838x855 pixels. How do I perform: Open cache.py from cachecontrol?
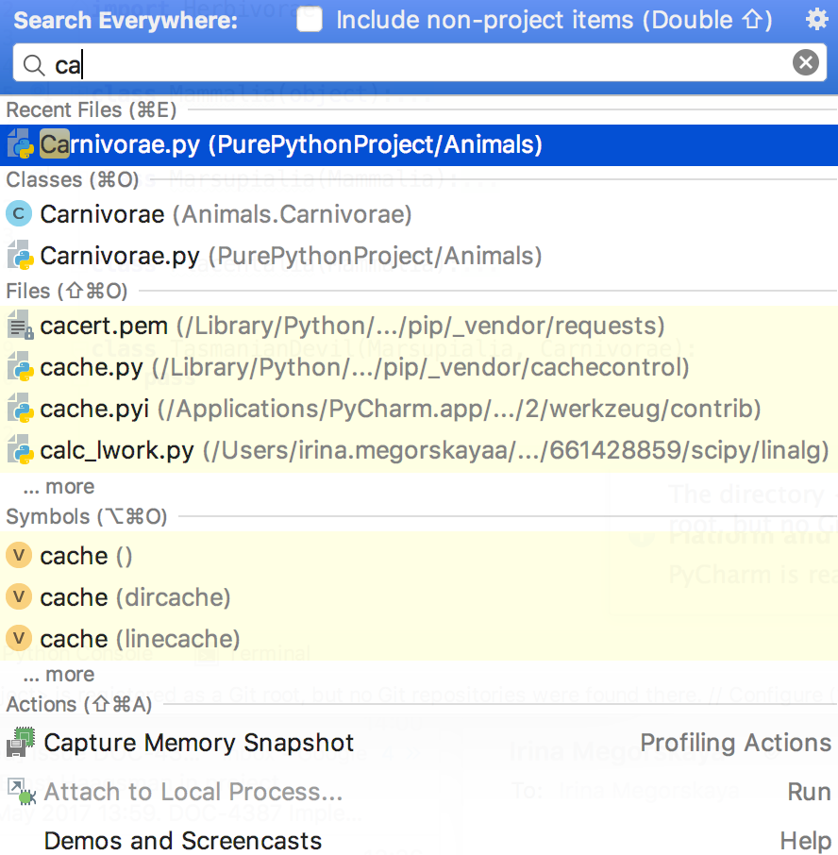pos(92,368)
